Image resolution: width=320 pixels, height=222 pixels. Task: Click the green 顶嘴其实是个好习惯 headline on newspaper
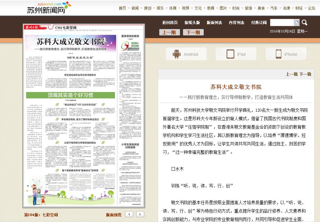[71, 95]
